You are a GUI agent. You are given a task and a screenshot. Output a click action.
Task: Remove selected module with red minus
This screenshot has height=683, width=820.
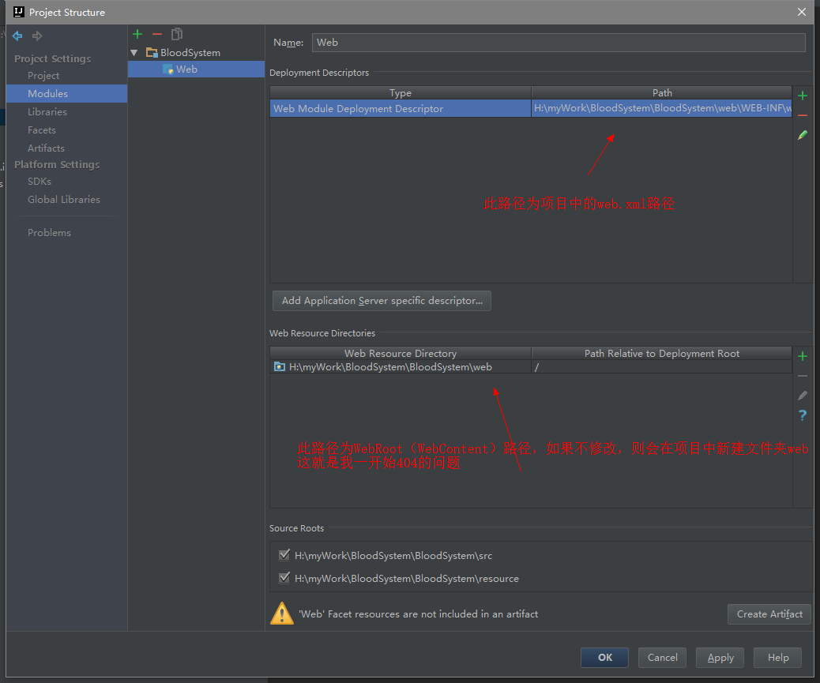(157, 34)
